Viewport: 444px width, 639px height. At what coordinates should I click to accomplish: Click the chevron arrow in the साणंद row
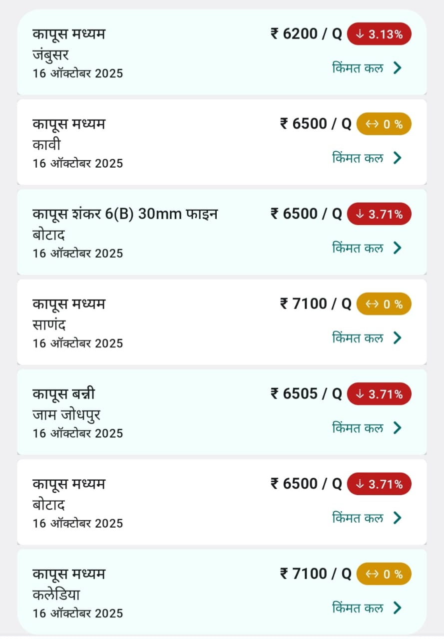pyautogui.click(x=398, y=338)
